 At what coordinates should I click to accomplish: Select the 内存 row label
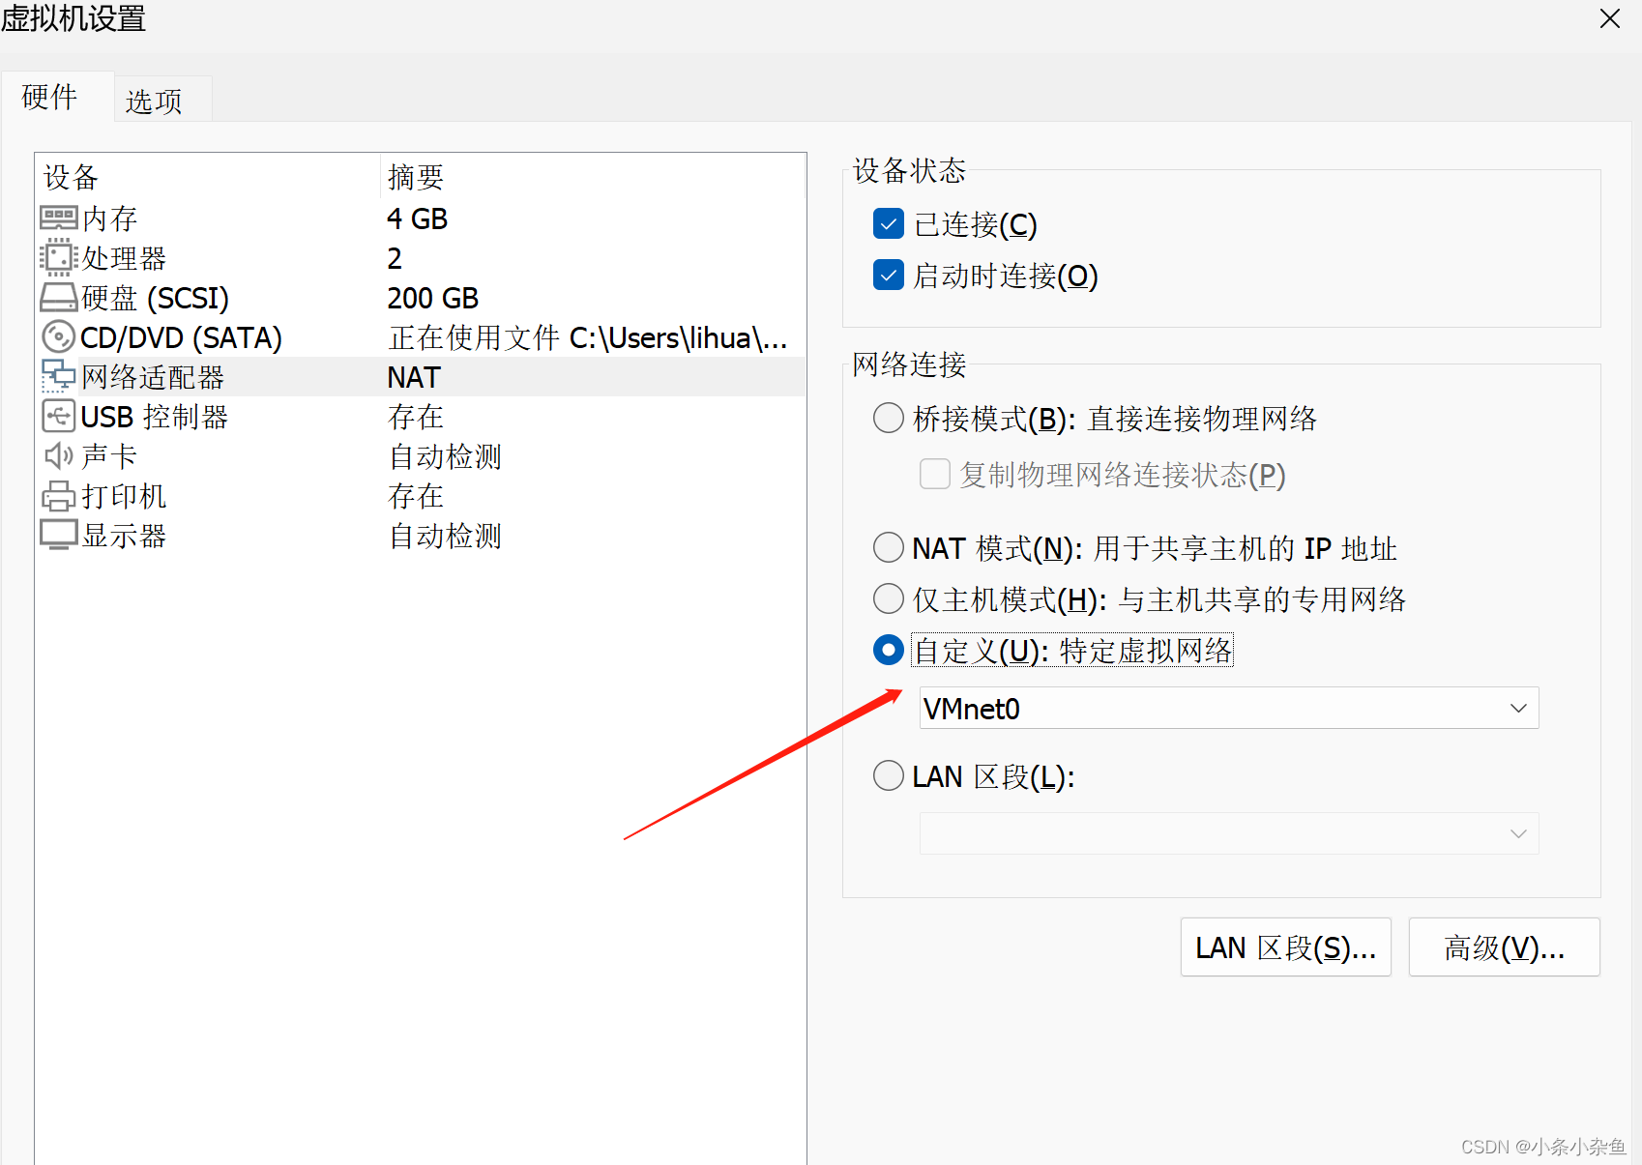pyautogui.click(x=109, y=218)
